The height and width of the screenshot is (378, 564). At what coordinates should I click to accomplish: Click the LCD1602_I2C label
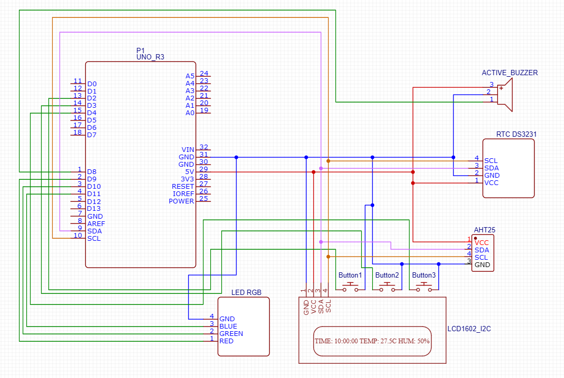click(469, 329)
